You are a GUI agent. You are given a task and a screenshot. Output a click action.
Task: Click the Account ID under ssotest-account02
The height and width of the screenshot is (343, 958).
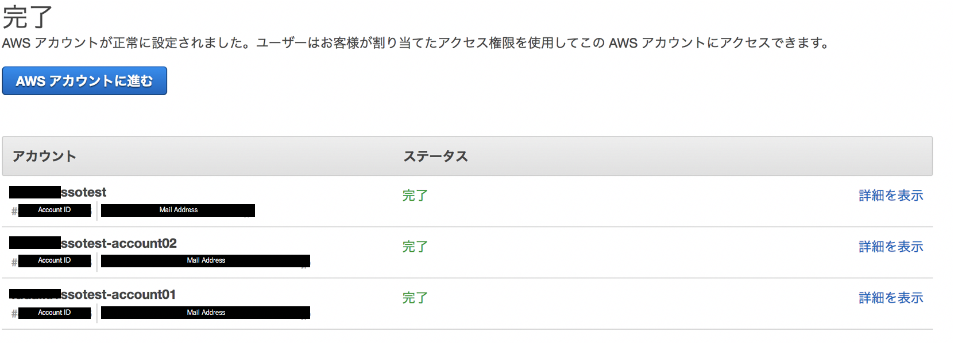coord(55,261)
